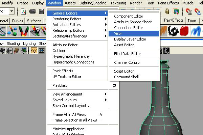Click the blue-and-green balls shelf icon

coord(12,31)
